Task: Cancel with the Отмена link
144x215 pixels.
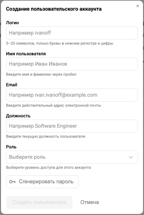Action: (x=89, y=202)
